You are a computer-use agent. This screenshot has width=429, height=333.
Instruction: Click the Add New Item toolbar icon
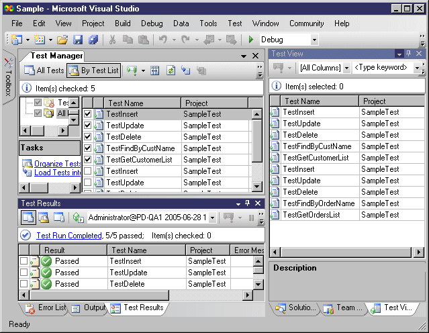40,40
